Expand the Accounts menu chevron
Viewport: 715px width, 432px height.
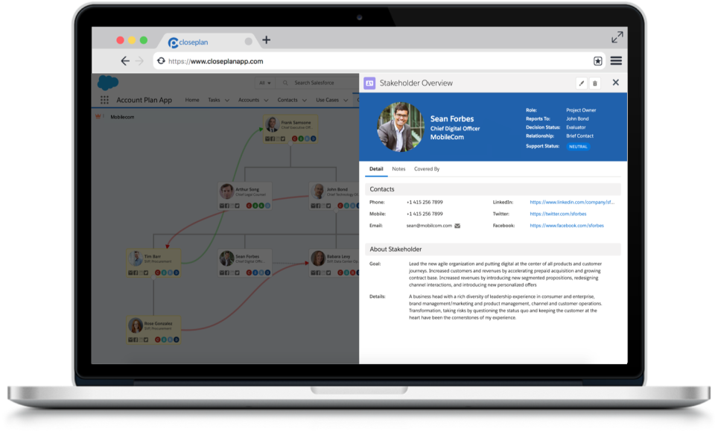266,101
